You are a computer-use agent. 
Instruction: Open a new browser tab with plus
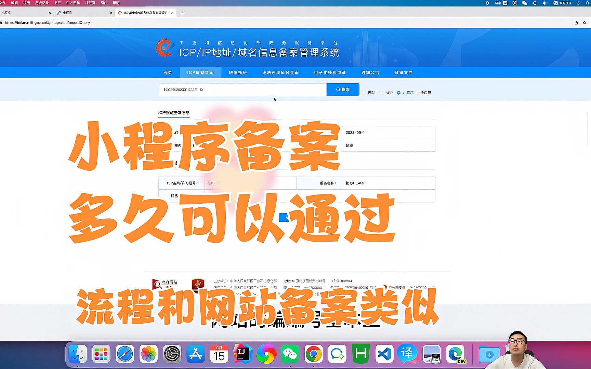(182, 13)
